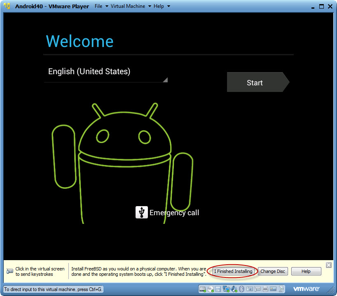This screenshot has width=337, height=296.
Task: Click the hard disk device icon
Action: (202, 289)
